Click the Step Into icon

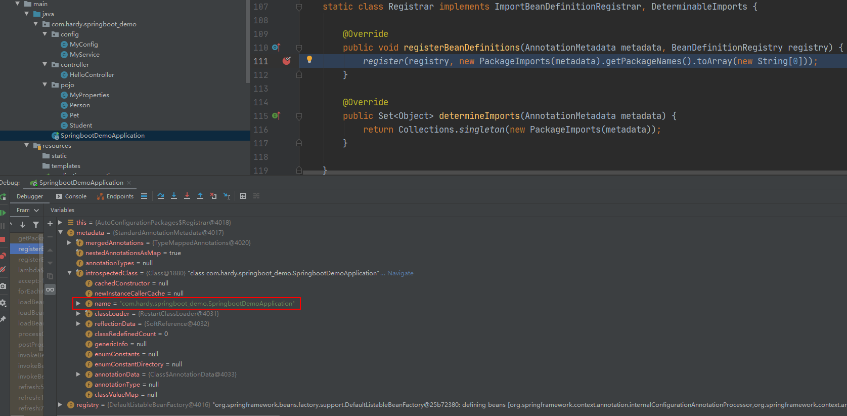(x=174, y=196)
